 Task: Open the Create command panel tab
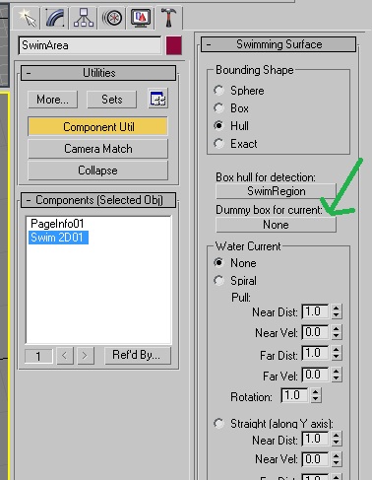point(27,18)
